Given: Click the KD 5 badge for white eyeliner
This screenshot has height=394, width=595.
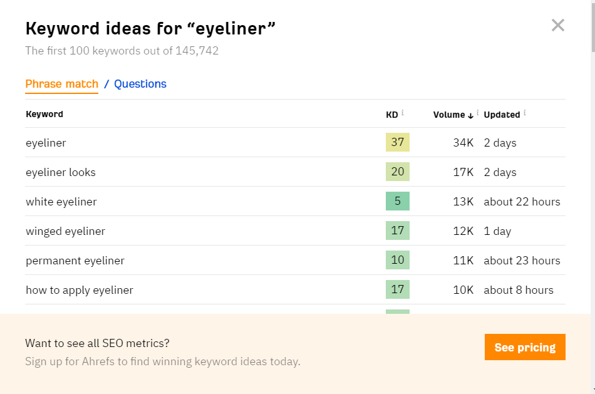Looking at the screenshot, I should tap(397, 201).
